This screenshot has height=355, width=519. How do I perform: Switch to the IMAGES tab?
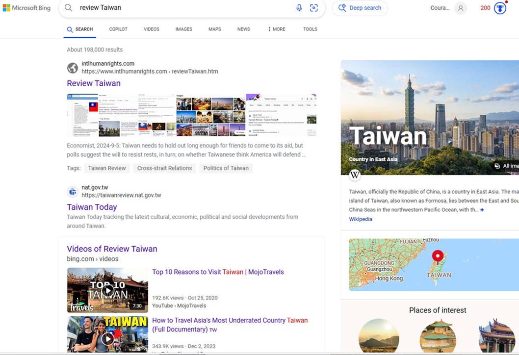tap(183, 29)
